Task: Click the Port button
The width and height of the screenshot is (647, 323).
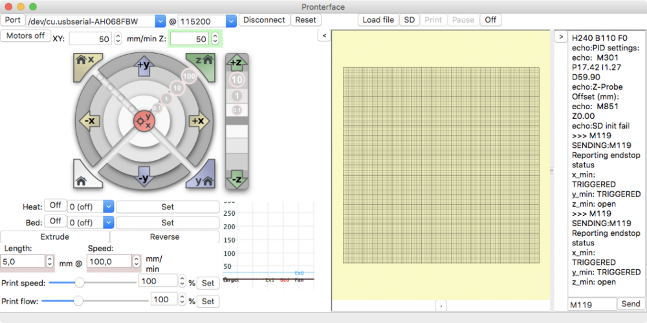Action: tap(13, 20)
